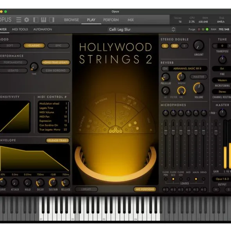Toggle the keyboard panel icon
231x232 pixels.
pyautogui.click(x=43, y=20)
